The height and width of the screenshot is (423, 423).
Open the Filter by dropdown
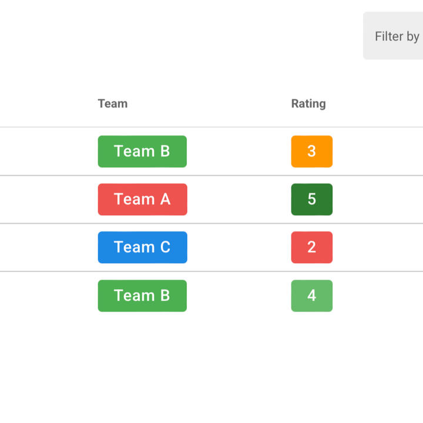pyautogui.click(x=394, y=36)
